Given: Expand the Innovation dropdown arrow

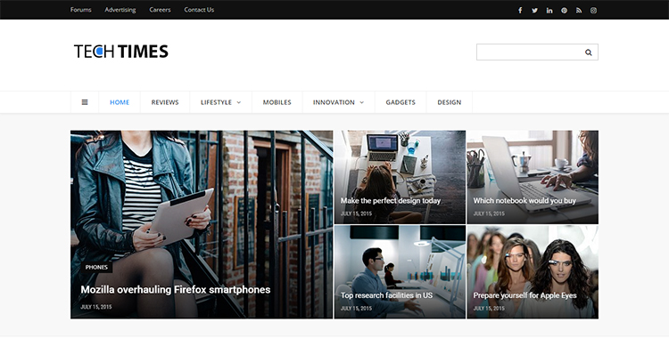Looking at the screenshot, I should (362, 102).
